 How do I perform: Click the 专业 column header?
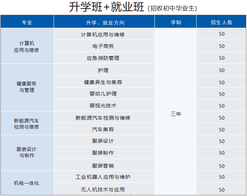coord(27,22)
